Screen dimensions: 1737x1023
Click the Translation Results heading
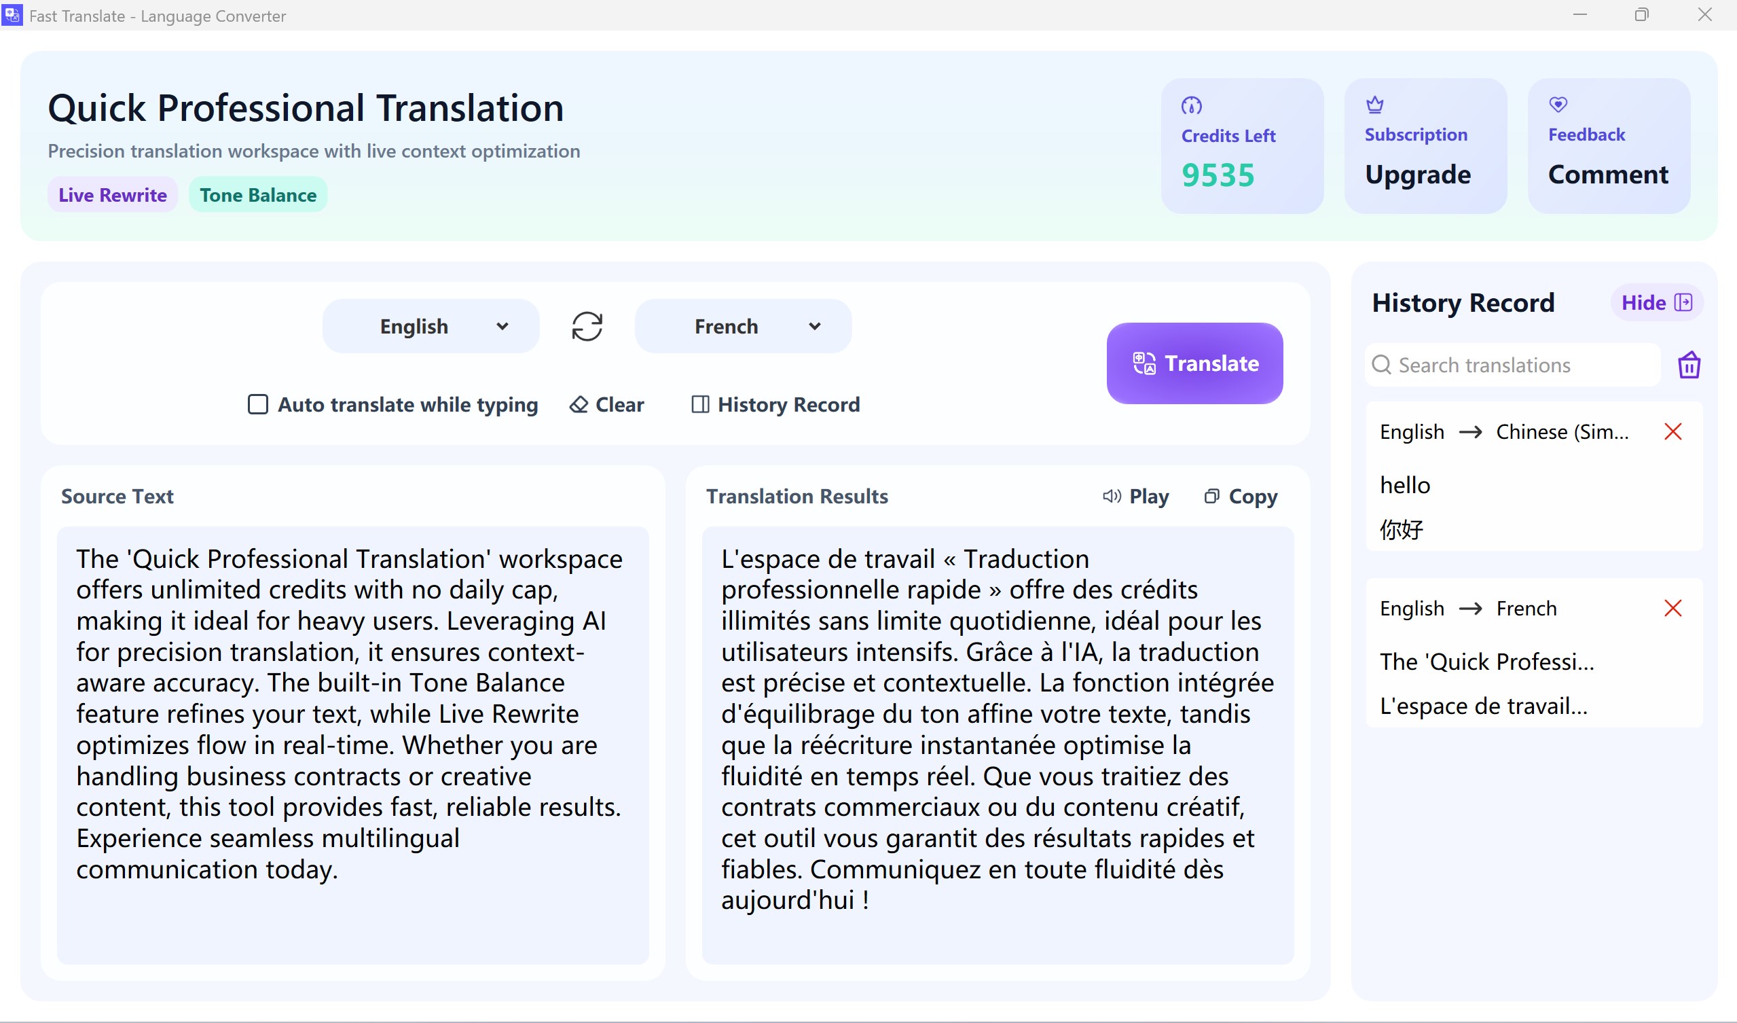click(x=797, y=497)
